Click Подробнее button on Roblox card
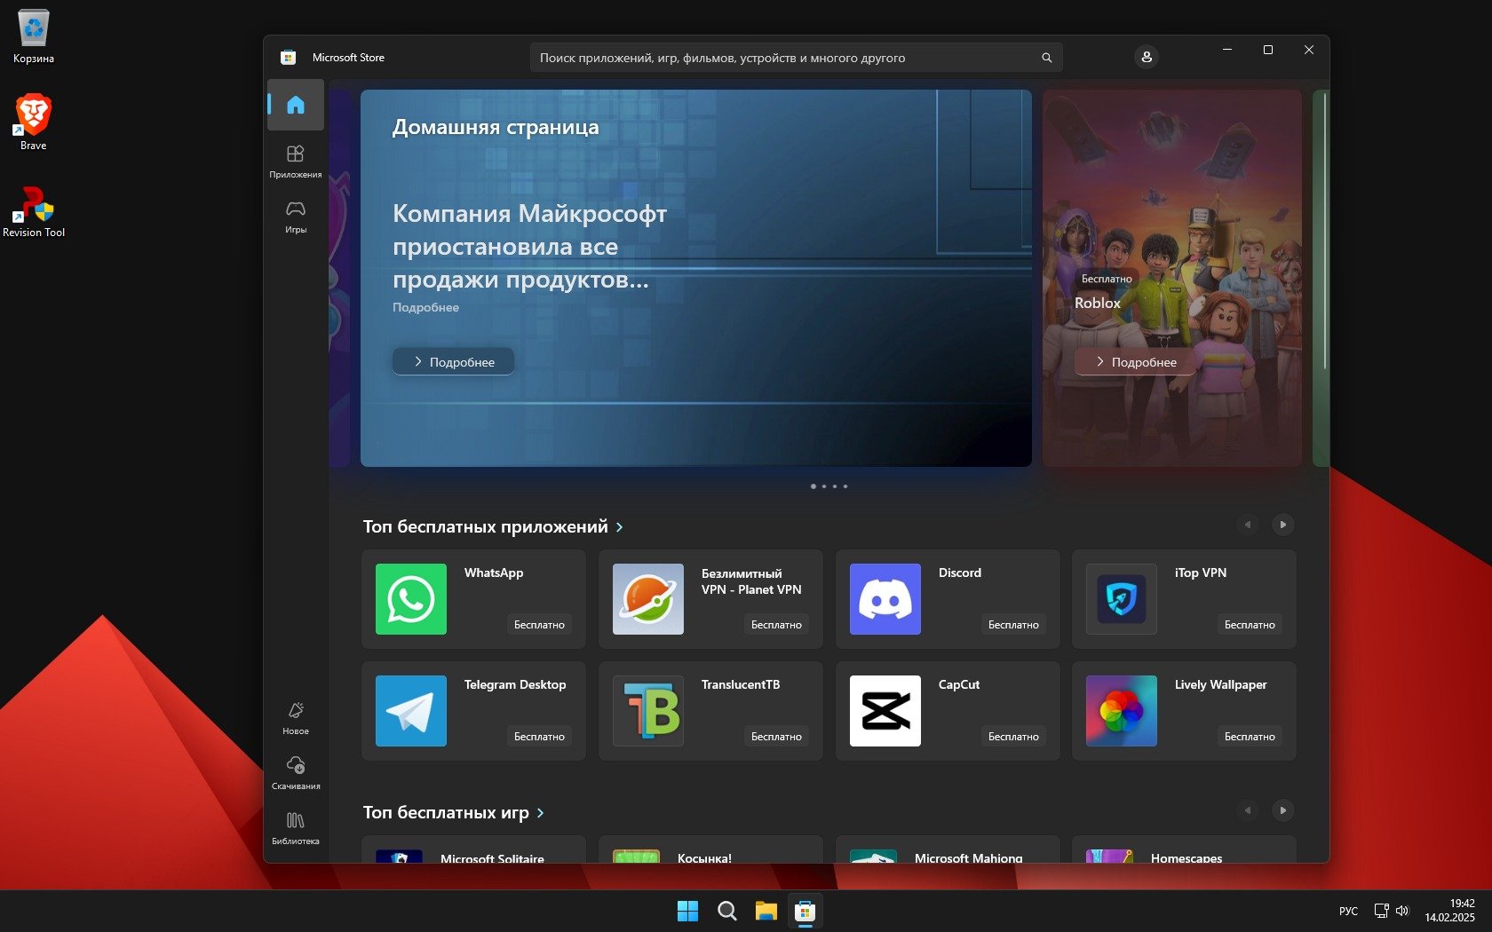 1135,362
